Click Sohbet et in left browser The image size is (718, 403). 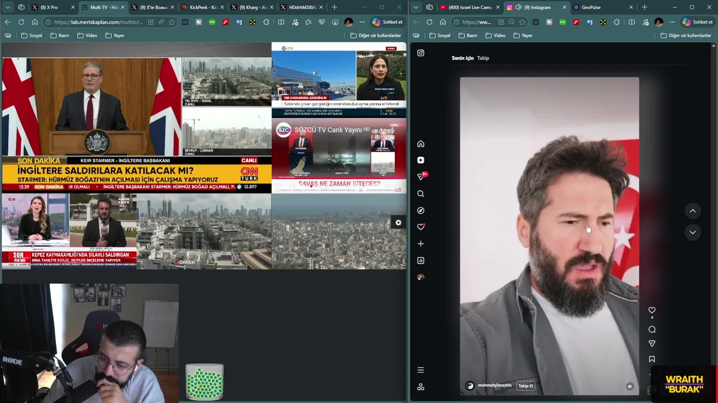tap(388, 22)
